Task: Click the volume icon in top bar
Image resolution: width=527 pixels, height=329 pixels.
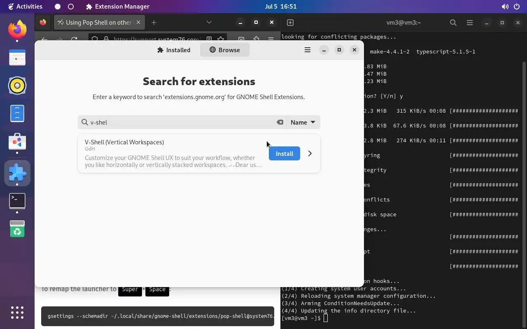Action: point(505,7)
